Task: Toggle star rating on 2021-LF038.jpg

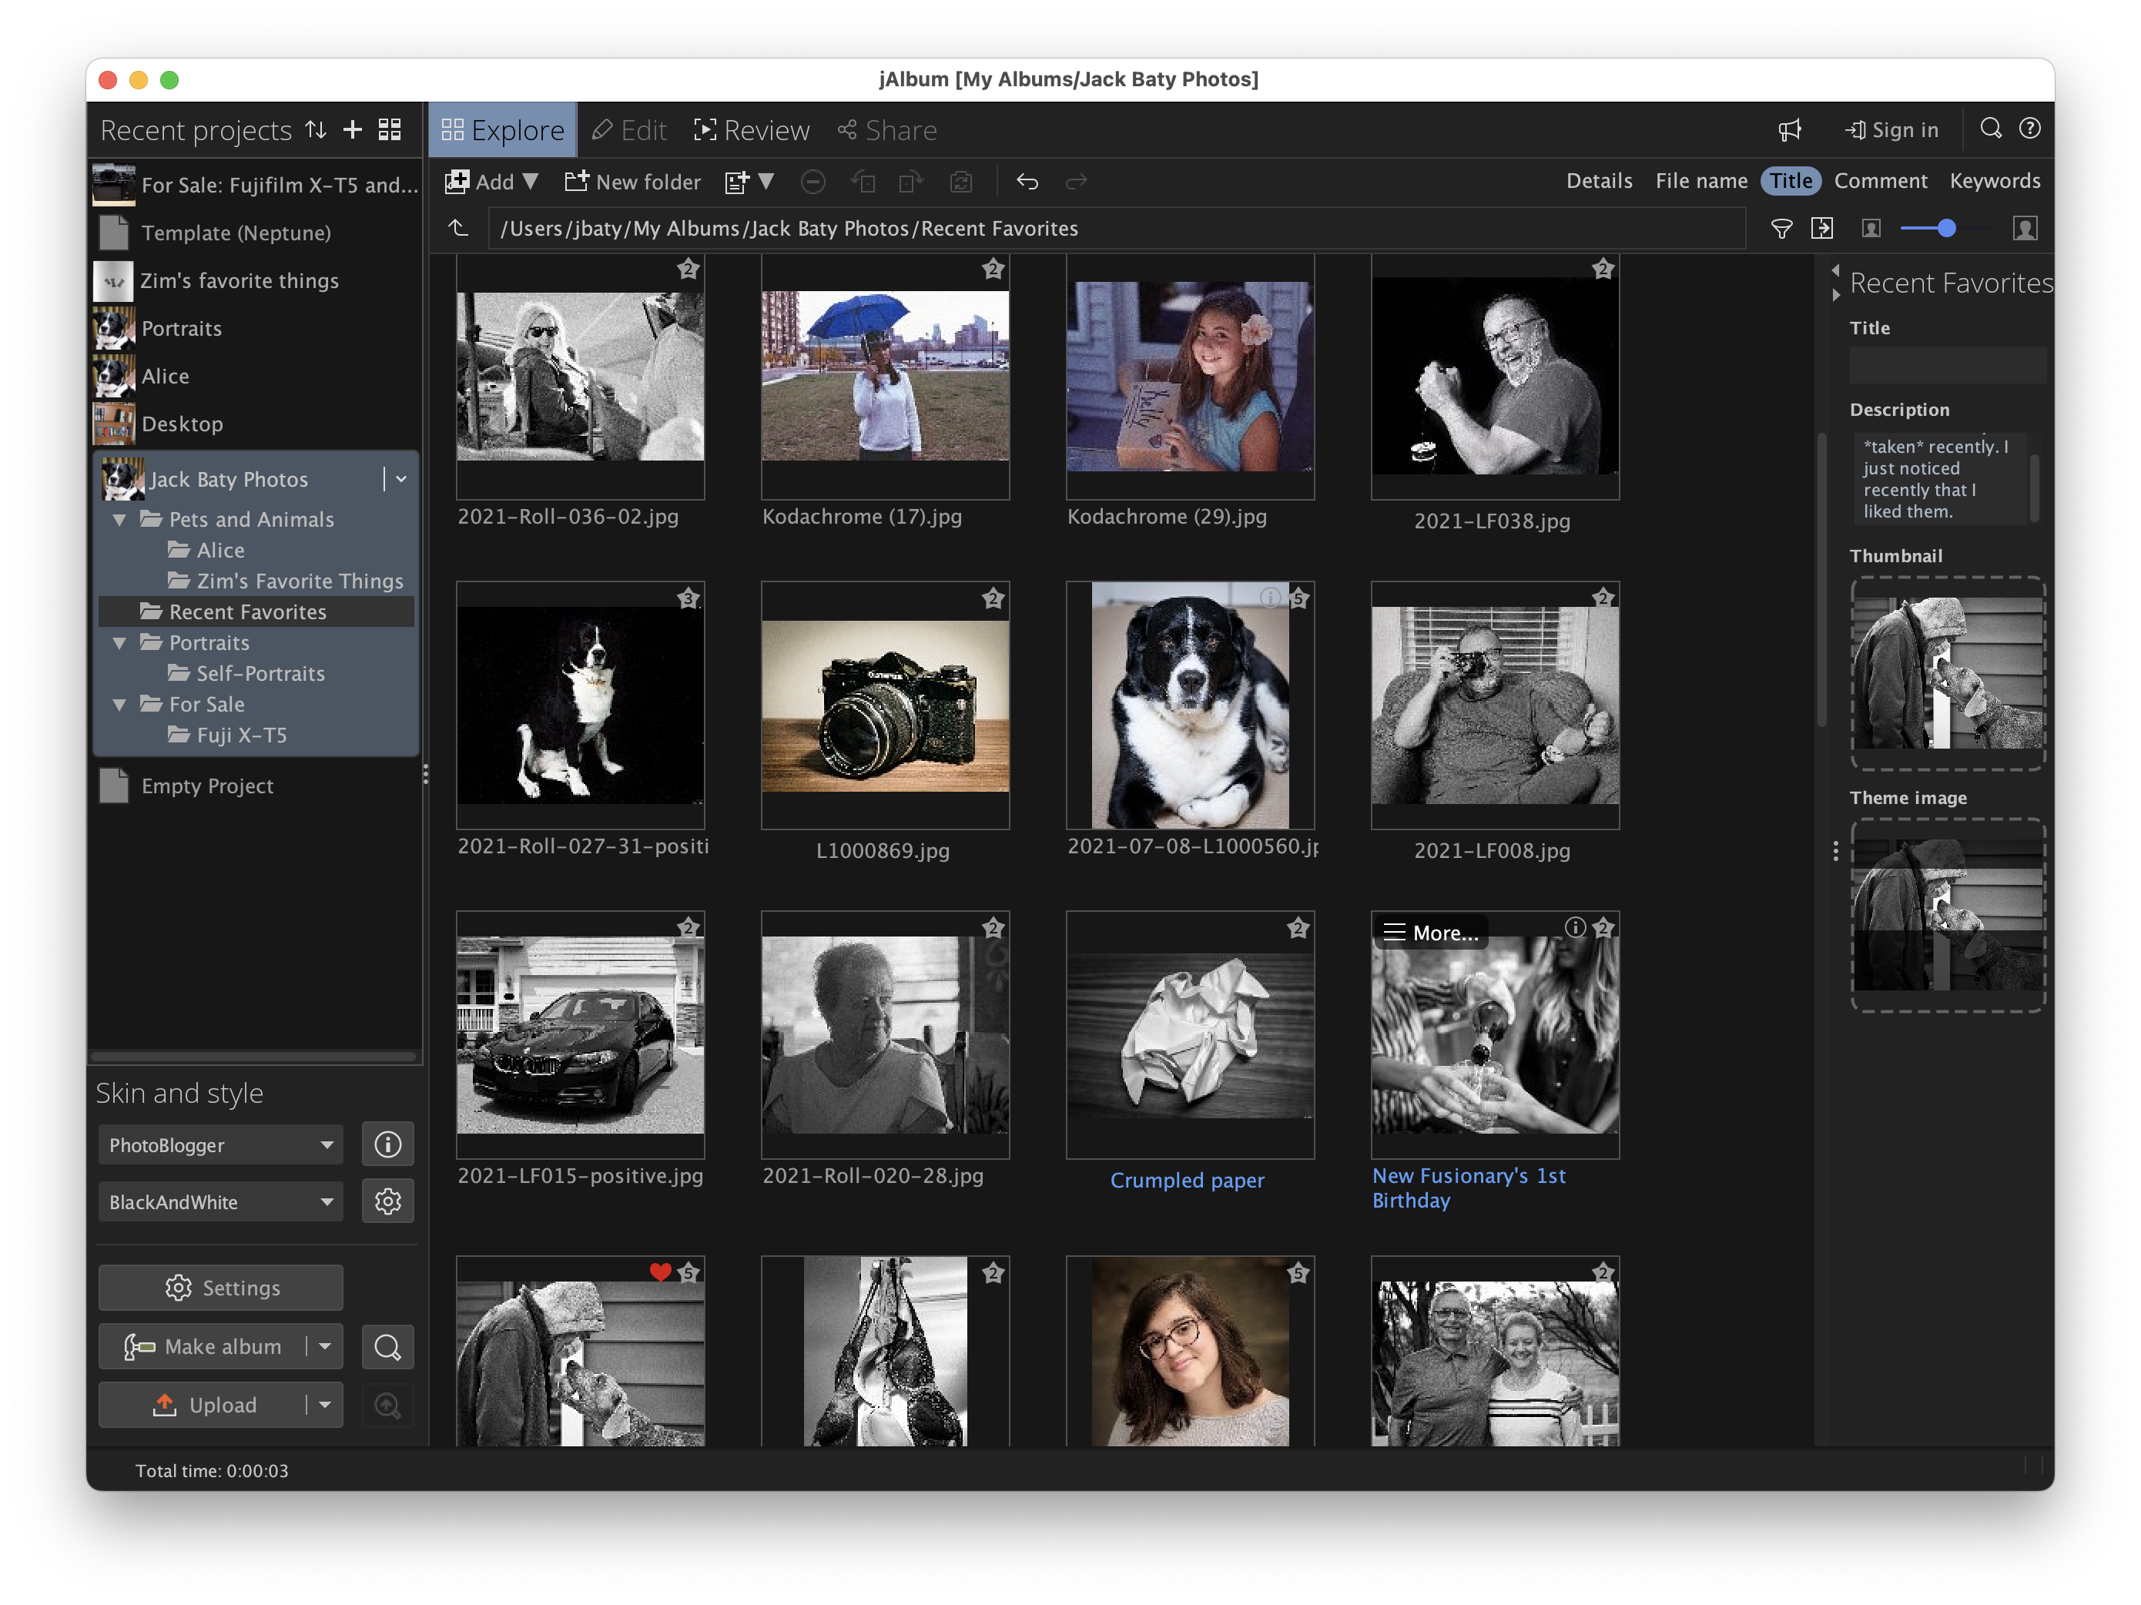Action: pos(1603,269)
